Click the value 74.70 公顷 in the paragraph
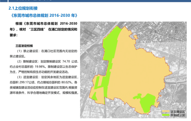The width and height of the screenshot is (191, 121). tap(70, 62)
